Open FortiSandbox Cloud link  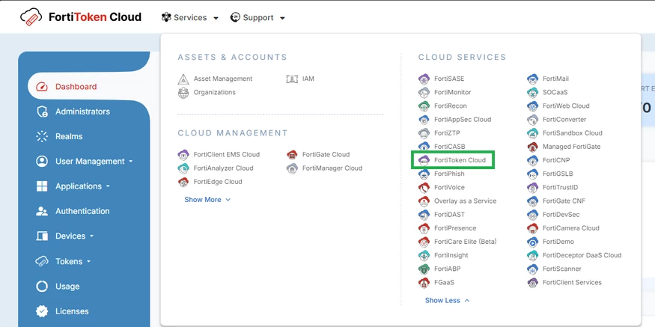tap(573, 133)
